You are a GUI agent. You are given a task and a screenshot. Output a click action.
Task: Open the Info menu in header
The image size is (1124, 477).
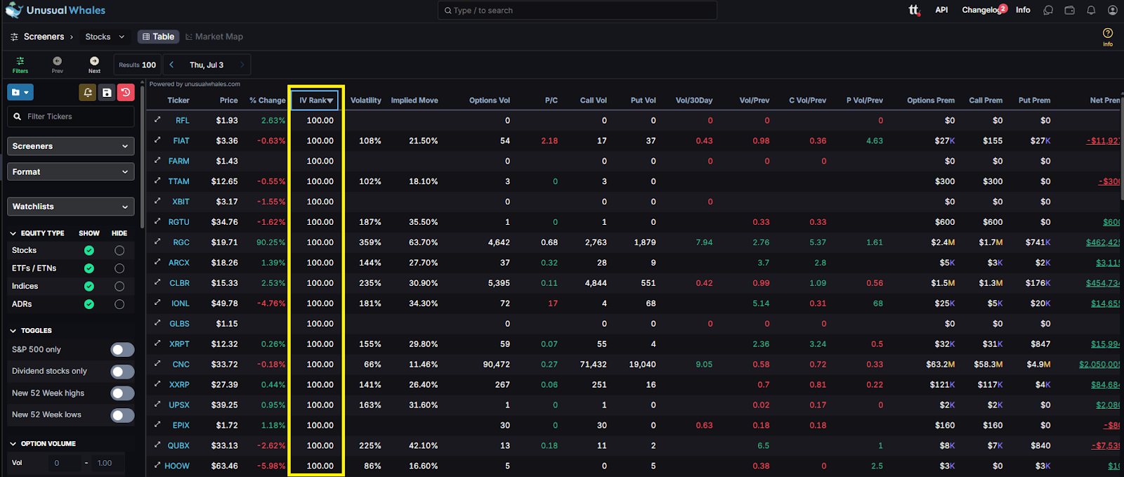[1023, 10]
